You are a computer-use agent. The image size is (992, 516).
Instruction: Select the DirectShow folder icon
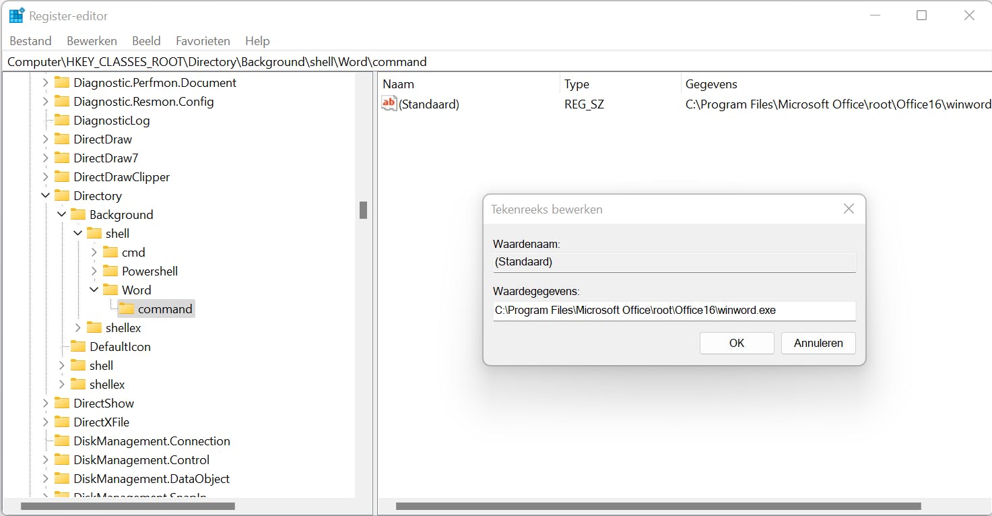[x=62, y=404]
